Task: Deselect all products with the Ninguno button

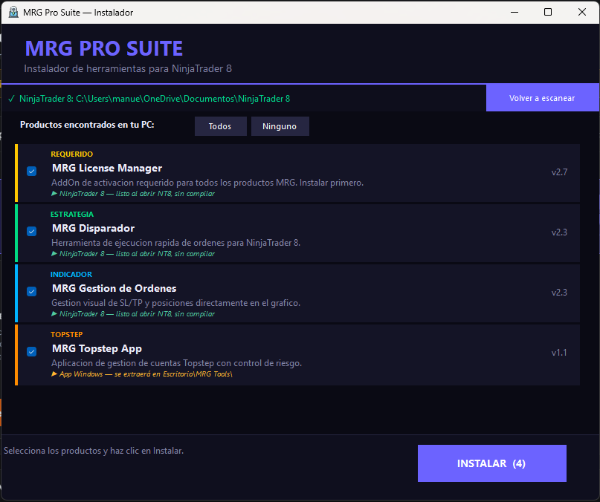Action: tap(280, 126)
